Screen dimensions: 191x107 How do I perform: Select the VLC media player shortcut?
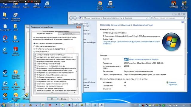[16, 86]
